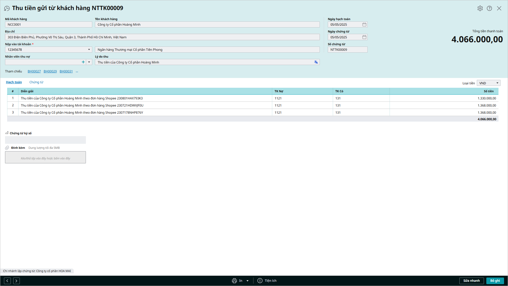Viewport: 508px width, 286px height.
Task: Go to previous voucher arrow
Action: click(7, 281)
